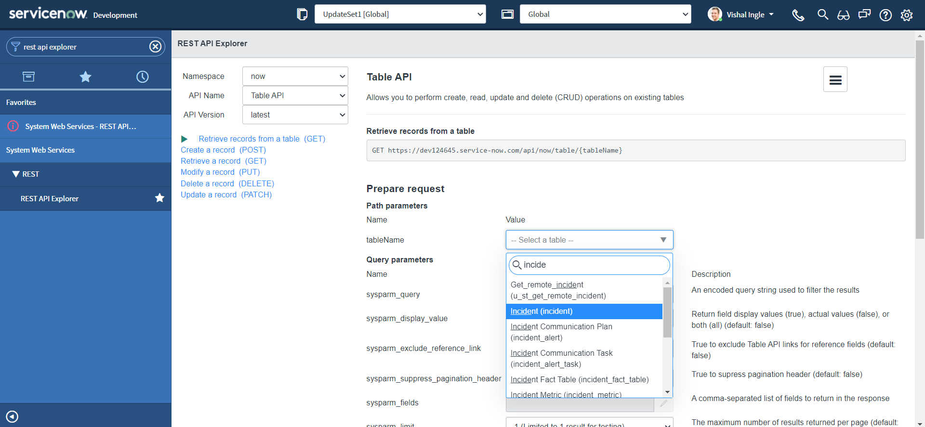This screenshot has height=427, width=925.
Task: Open UpdateSet1 [Global] dropdown
Action: click(400, 14)
